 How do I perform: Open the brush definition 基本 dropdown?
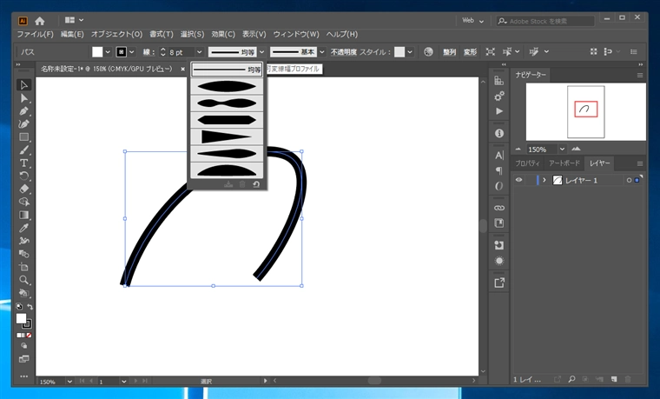pos(322,52)
